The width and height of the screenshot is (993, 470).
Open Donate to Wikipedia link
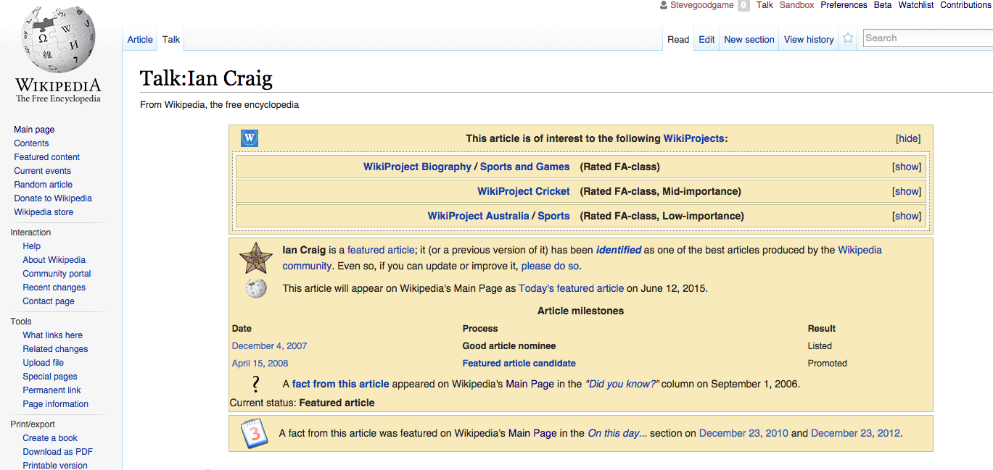click(x=53, y=198)
